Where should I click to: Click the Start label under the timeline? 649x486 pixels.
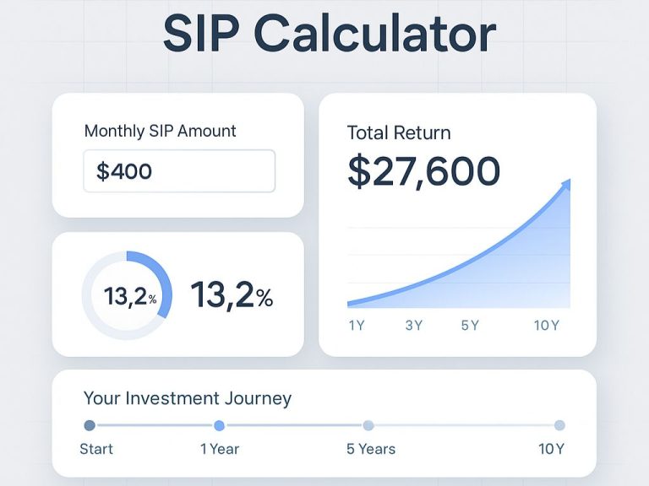tap(96, 449)
